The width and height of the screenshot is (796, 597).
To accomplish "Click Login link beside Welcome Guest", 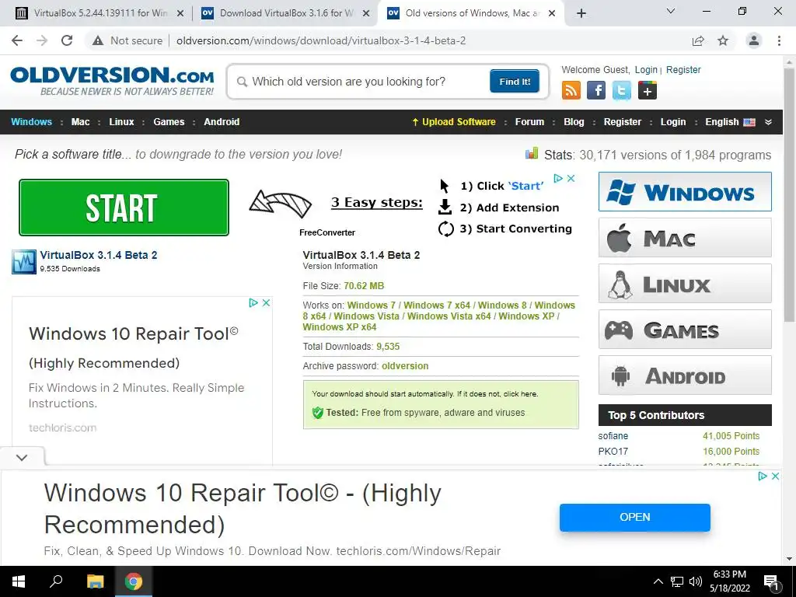I will [646, 70].
